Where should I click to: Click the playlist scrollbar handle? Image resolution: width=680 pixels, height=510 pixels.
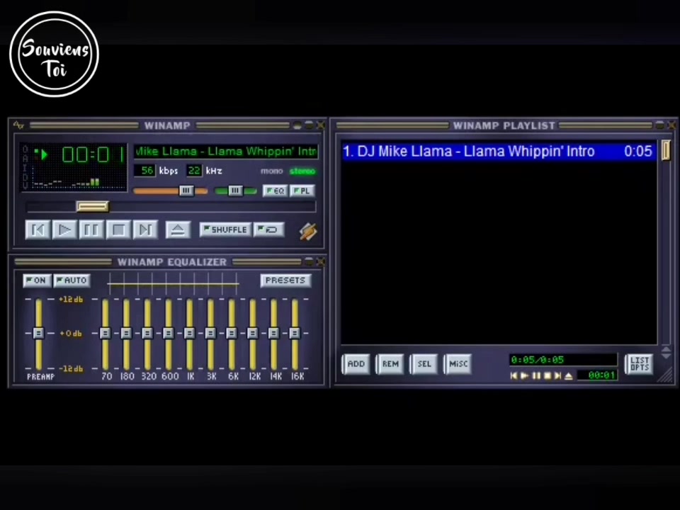(x=666, y=150)
